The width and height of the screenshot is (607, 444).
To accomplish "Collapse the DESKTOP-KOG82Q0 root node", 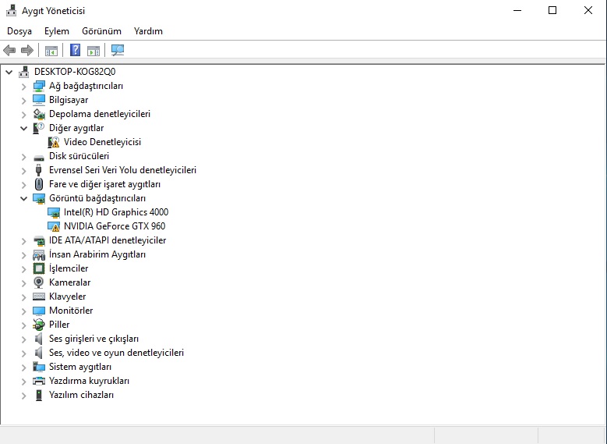I will pyautogui.click(x=9, y=72).
